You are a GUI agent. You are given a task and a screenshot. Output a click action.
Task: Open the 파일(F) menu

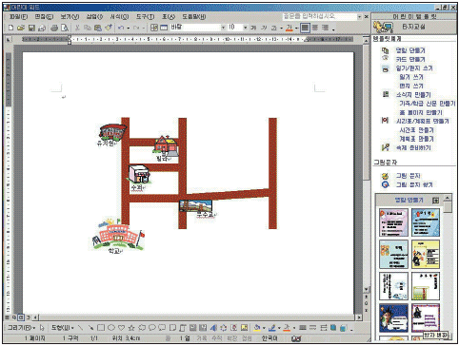tap(18, 16)
